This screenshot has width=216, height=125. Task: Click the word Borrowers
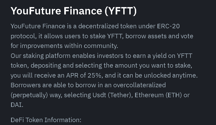coord(26,85)
